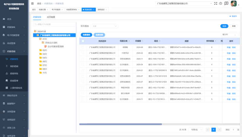Close the 档案归集 tab
This screenshot has height=137, width=242.
tap(47, 10)
